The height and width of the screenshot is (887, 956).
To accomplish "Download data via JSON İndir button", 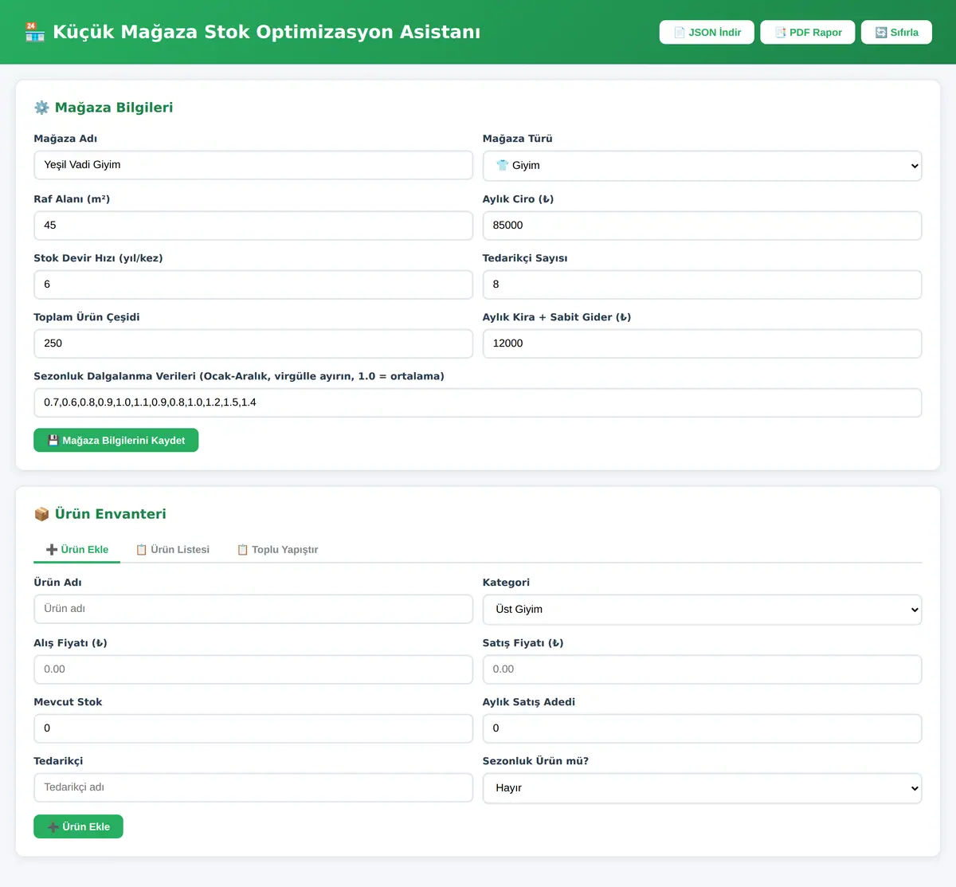I will (707, 32).
